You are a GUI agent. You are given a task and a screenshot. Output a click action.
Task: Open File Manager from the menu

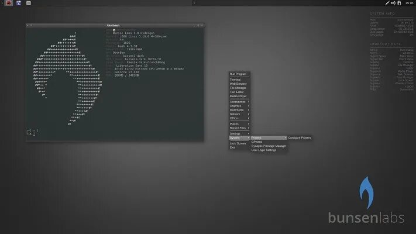(x=239, y=88)
